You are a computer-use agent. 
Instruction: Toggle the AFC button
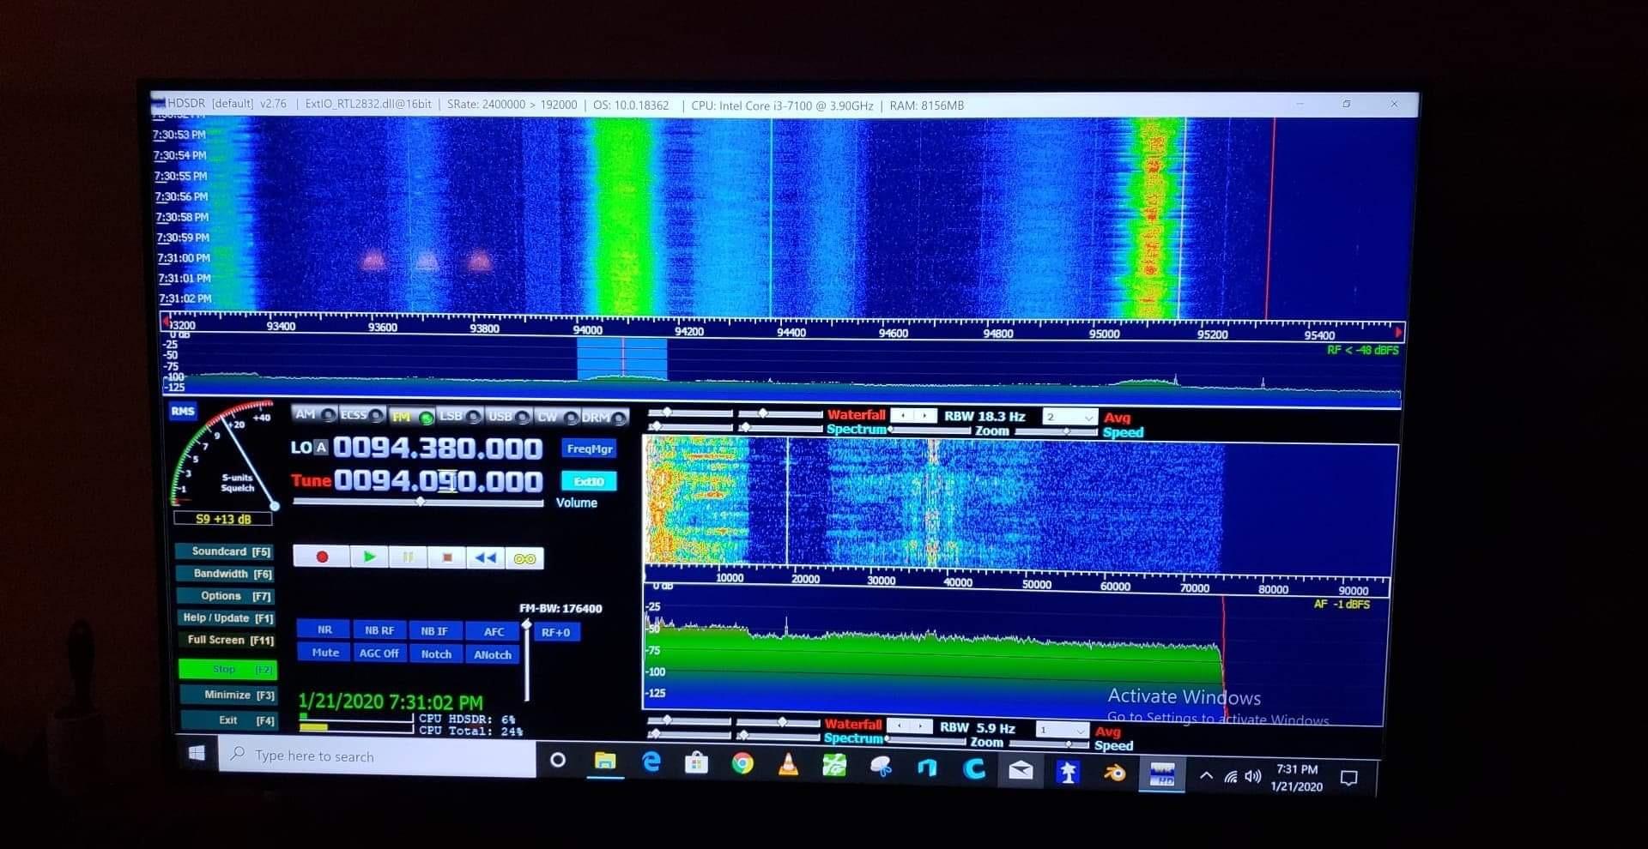point(493,632)
